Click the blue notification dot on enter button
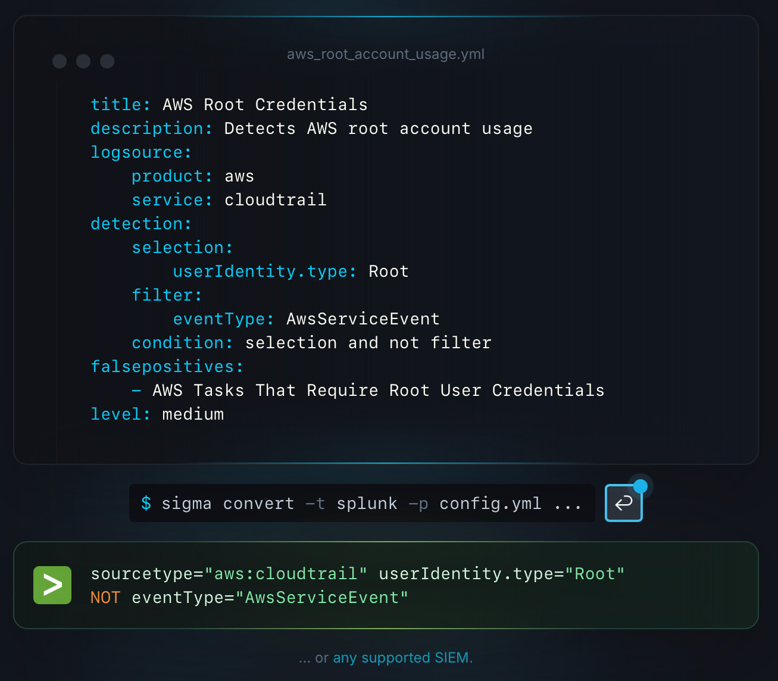Screen dimensions: 778x681 pyautogui.click(x=640, y=486)
